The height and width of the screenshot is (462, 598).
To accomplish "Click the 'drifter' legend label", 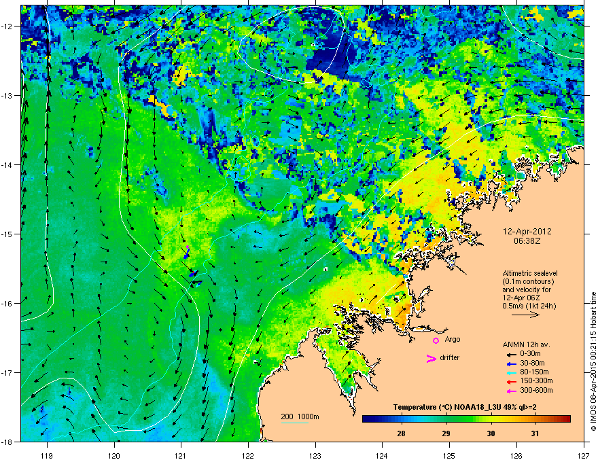I will pyautogui.click(x=450, y=357).
